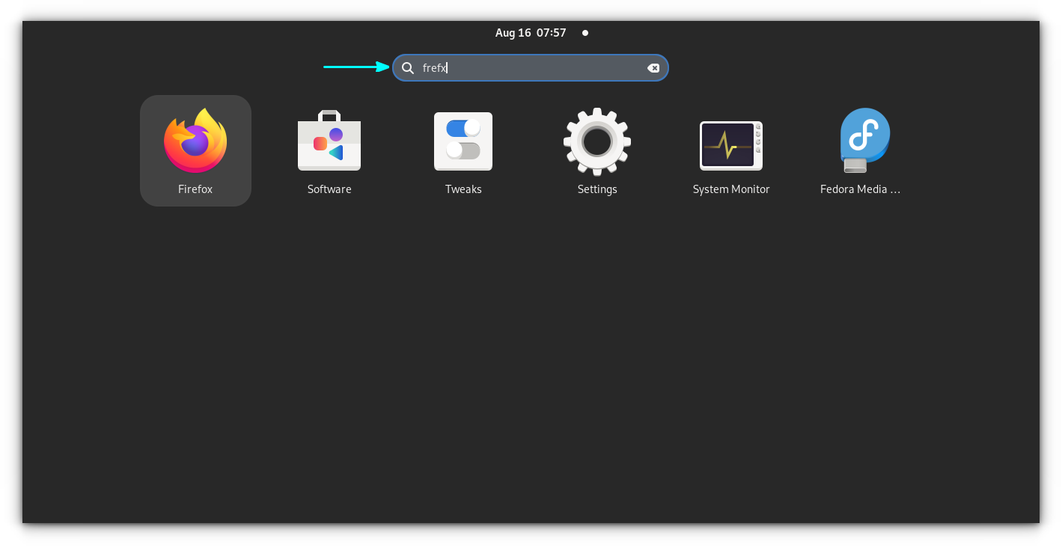
Task: Open the Settings application
Action: tap(596, 142)
